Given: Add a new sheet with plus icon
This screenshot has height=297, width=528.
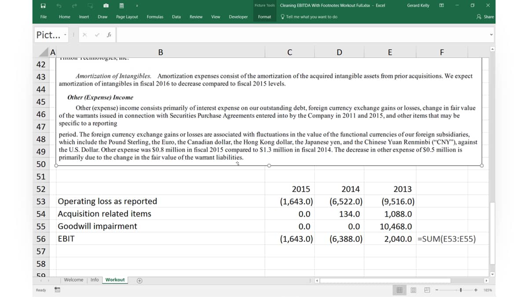Looking at the screenshot, I should (x=139, y=280).
